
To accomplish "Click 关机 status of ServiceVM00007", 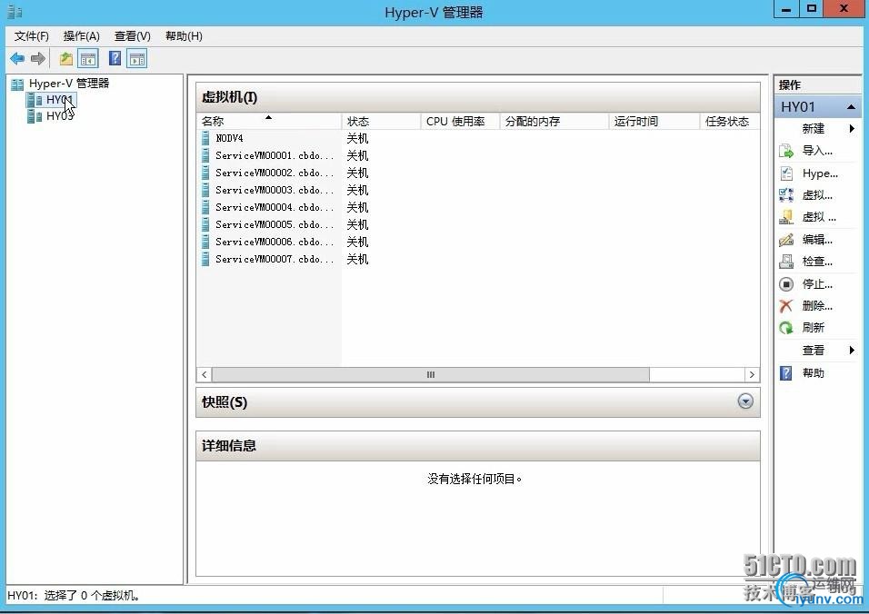I will pyautogui.click(x=357, y=259).
